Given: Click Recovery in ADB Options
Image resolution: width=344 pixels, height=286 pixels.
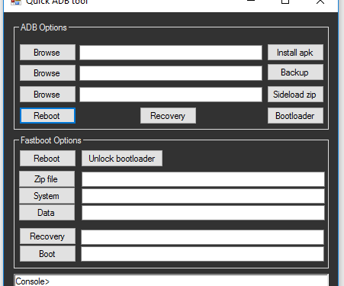Looking at the screenshot, I should [x=168, y=116].
